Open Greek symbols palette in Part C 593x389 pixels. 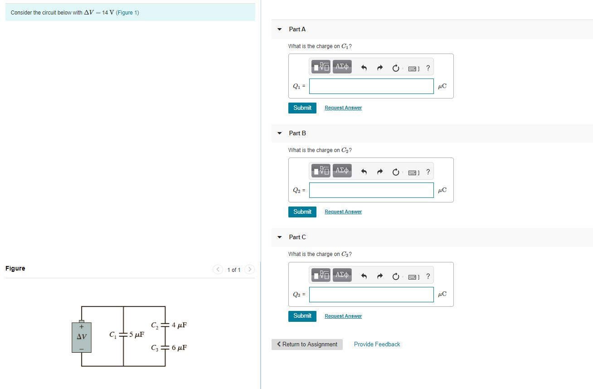(342, 275)
